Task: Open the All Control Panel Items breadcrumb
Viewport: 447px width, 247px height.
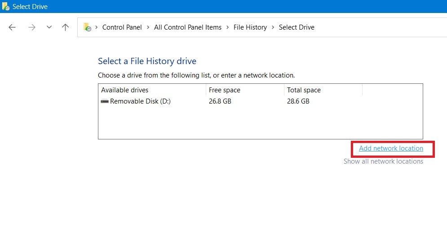Action: click(188, 27)
